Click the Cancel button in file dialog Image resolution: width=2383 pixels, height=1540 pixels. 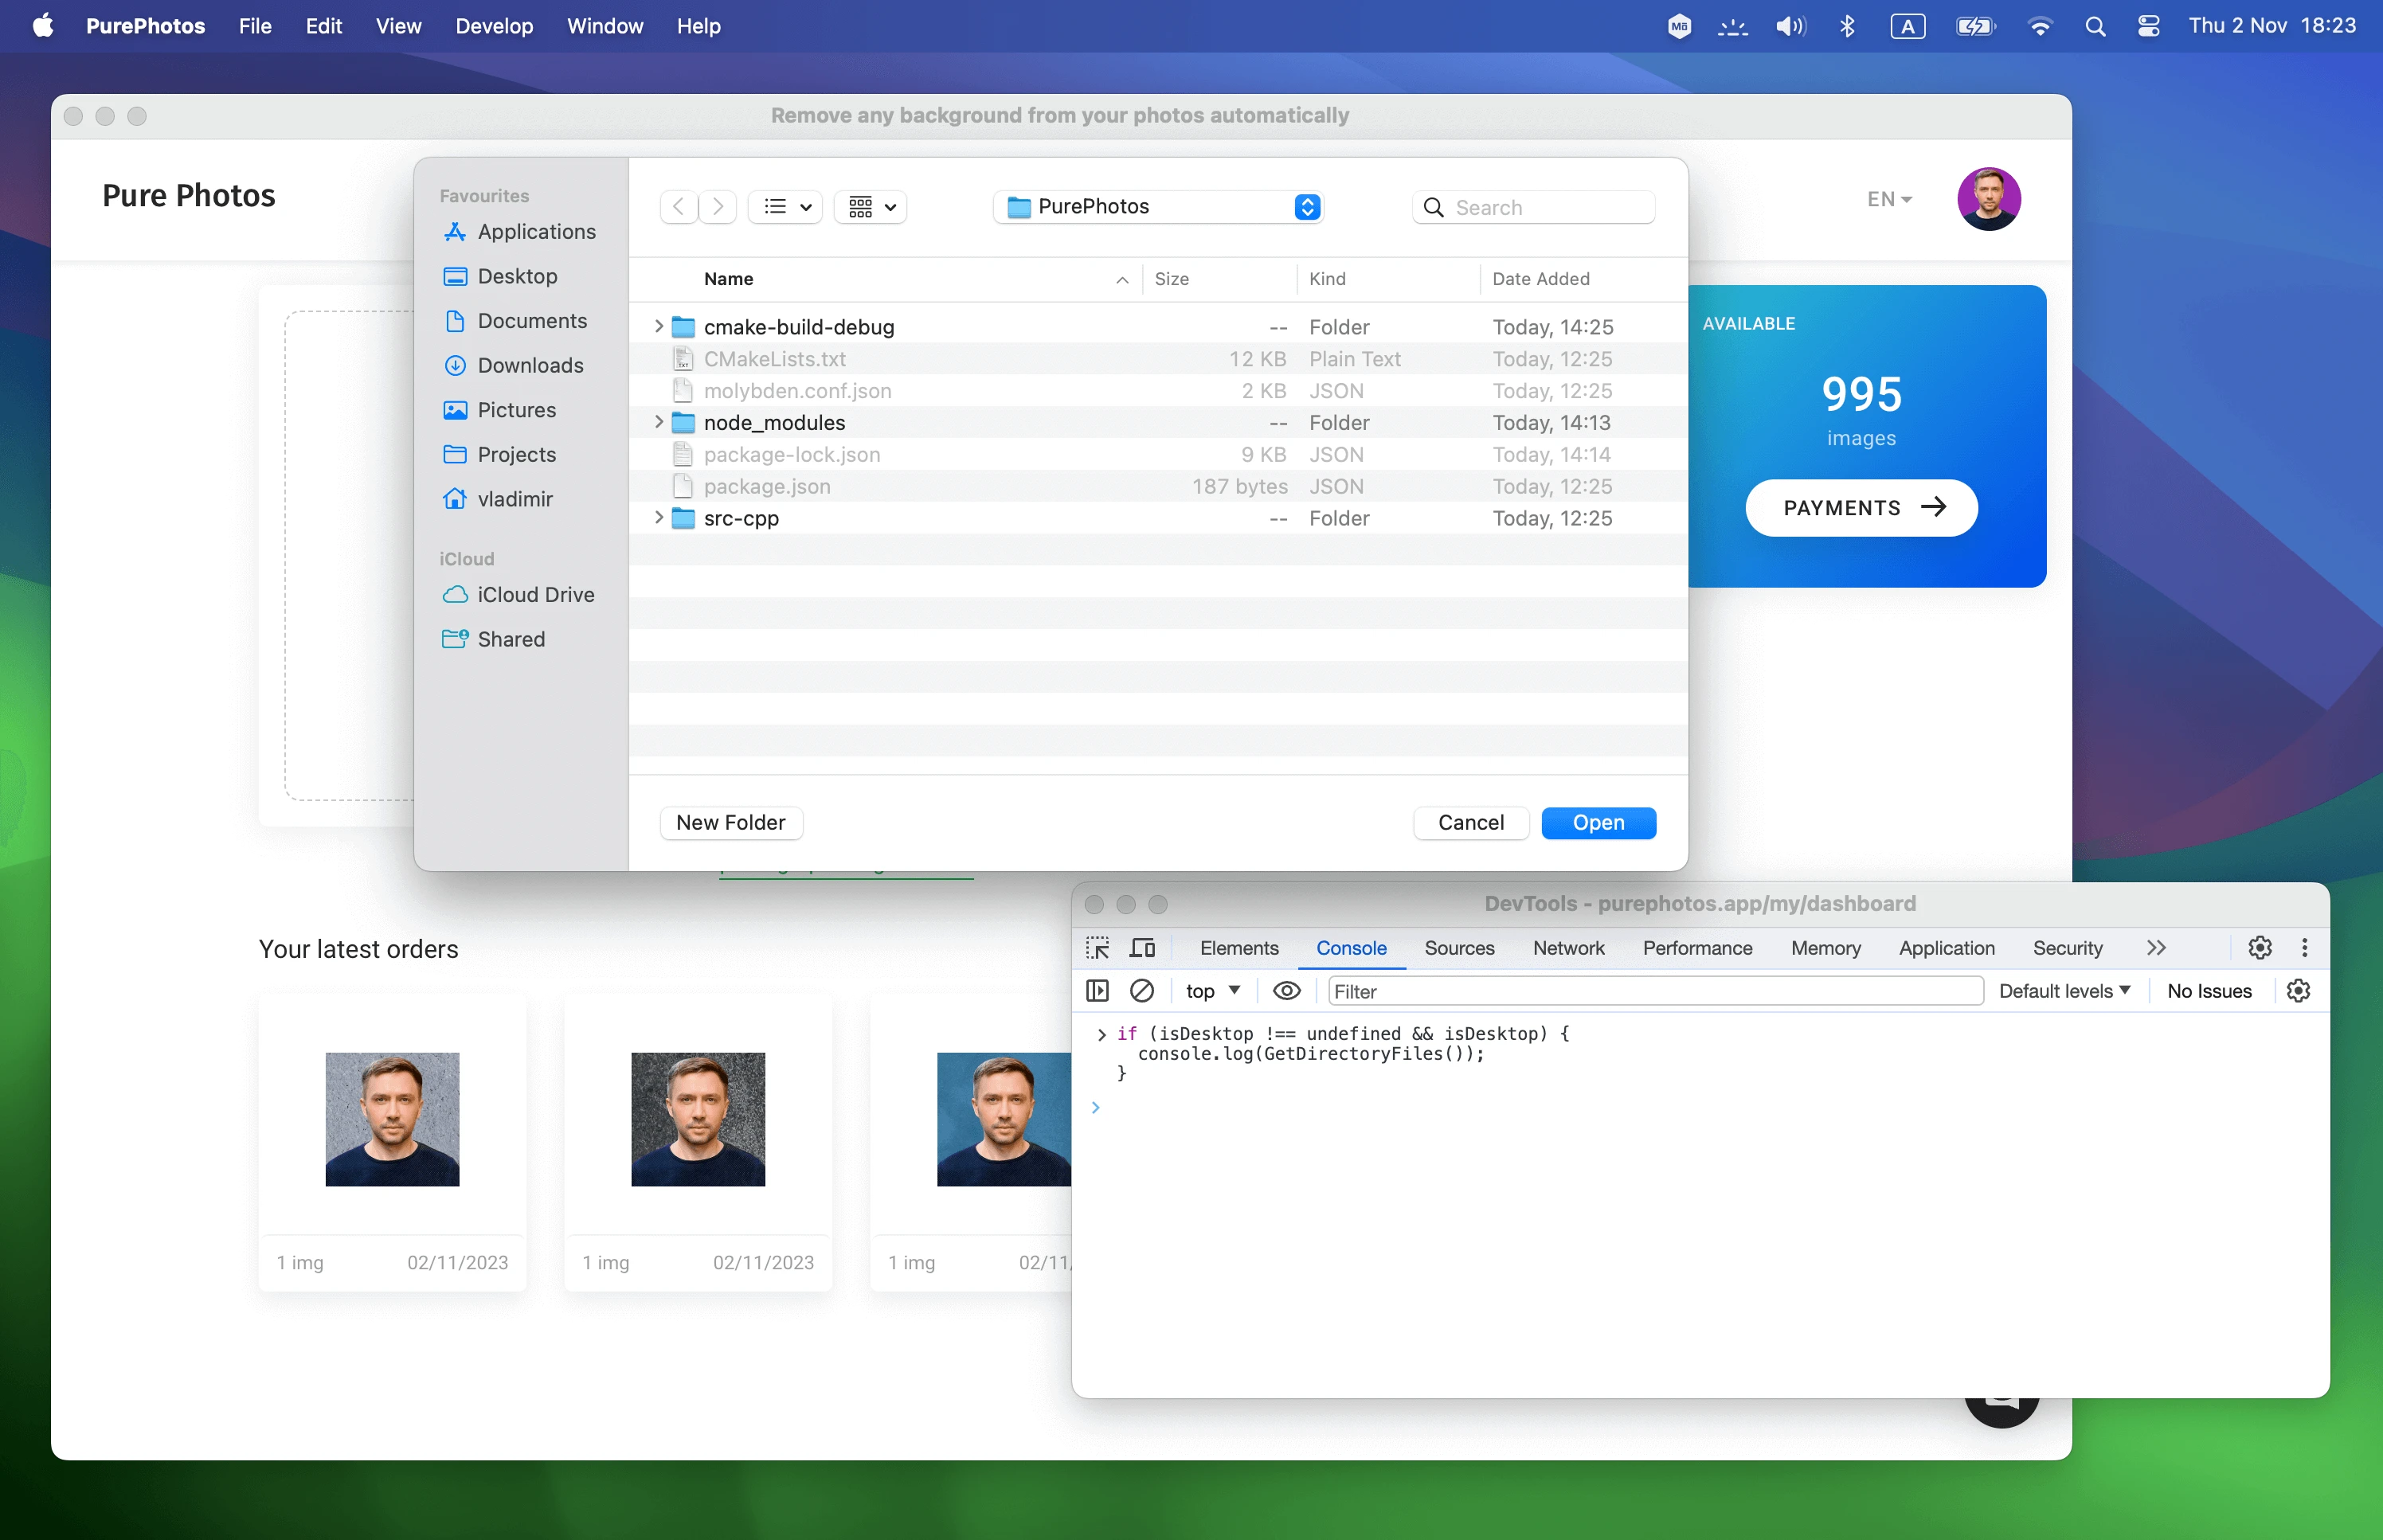coord(1471,821)
